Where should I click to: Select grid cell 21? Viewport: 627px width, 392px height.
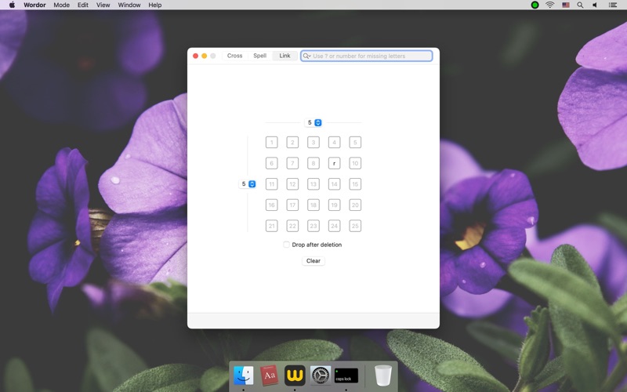tap(271, 226)
